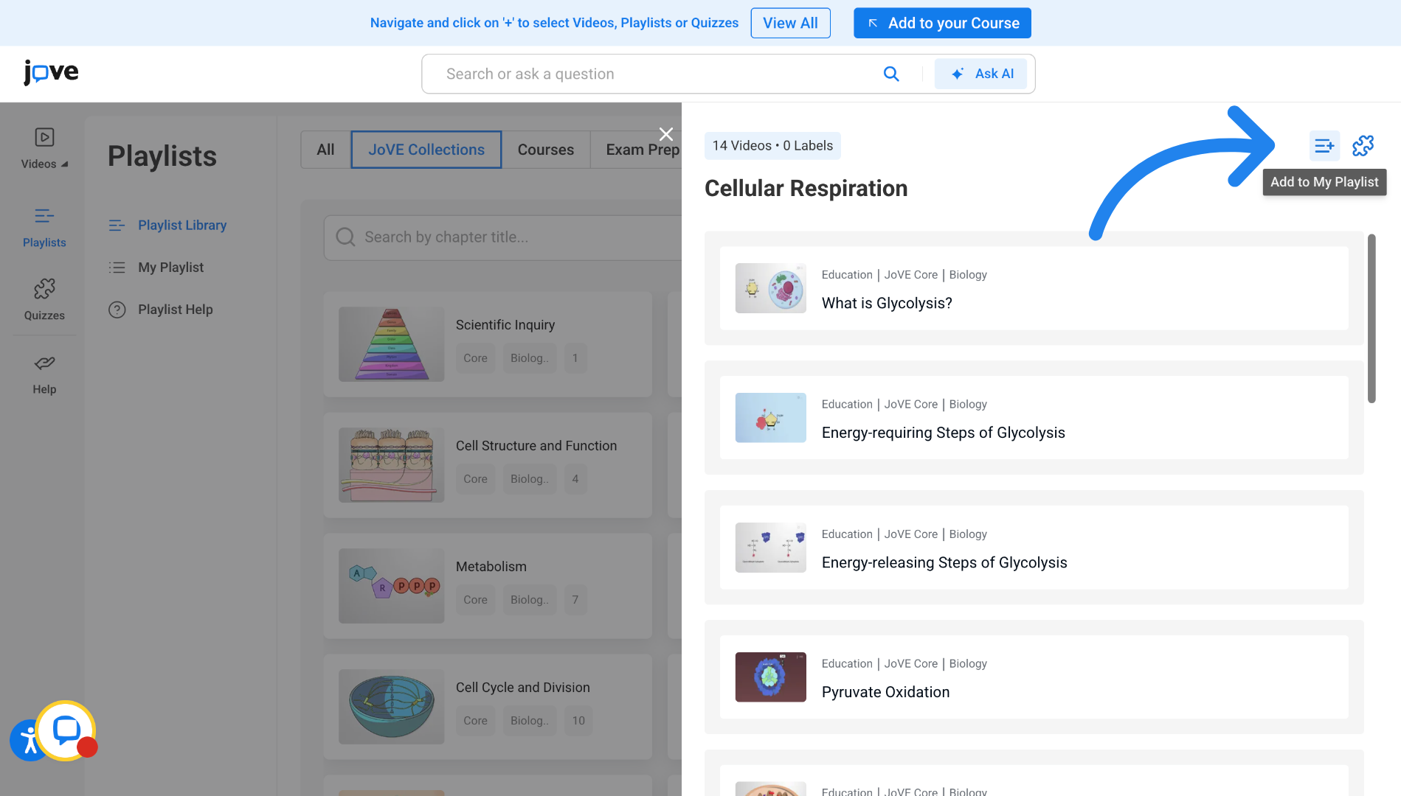The height and width of the screenshot is (796, 1401).
Task: Open Energy-requiring Steps of Glycolysis thumbnail
Action: pos(771,418)
